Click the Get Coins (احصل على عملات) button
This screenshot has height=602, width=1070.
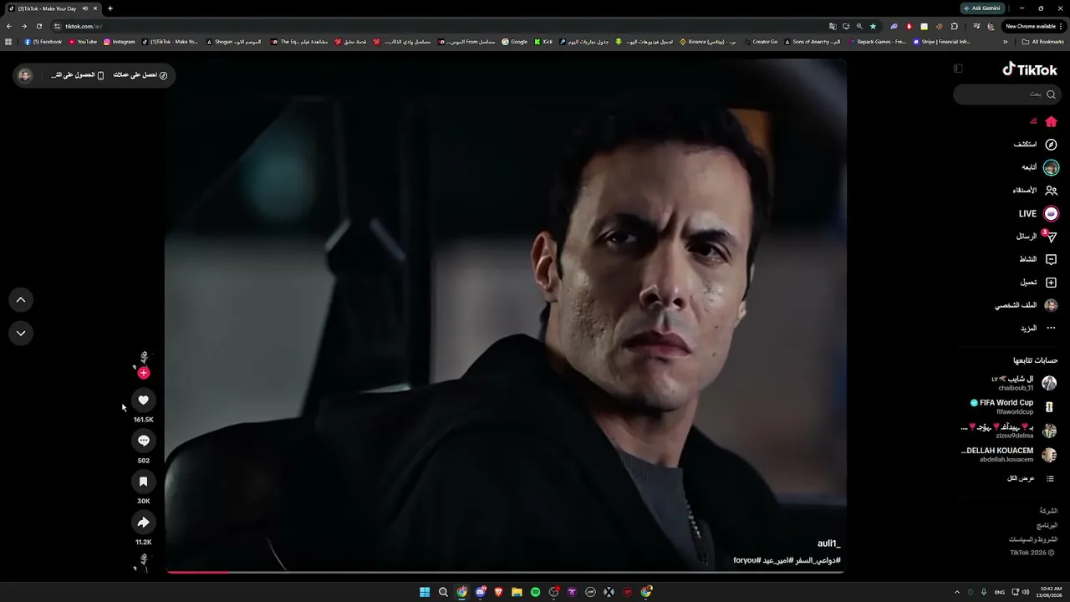click(140, 75)
